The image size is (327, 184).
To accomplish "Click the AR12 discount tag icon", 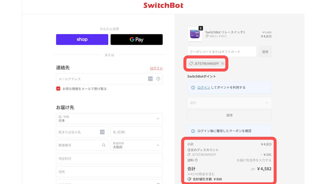I will [207, 36].
